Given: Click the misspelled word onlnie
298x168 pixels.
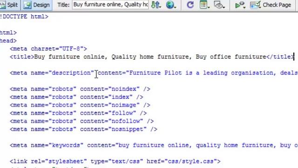Looking at the screenshot, I should point(94,57).
